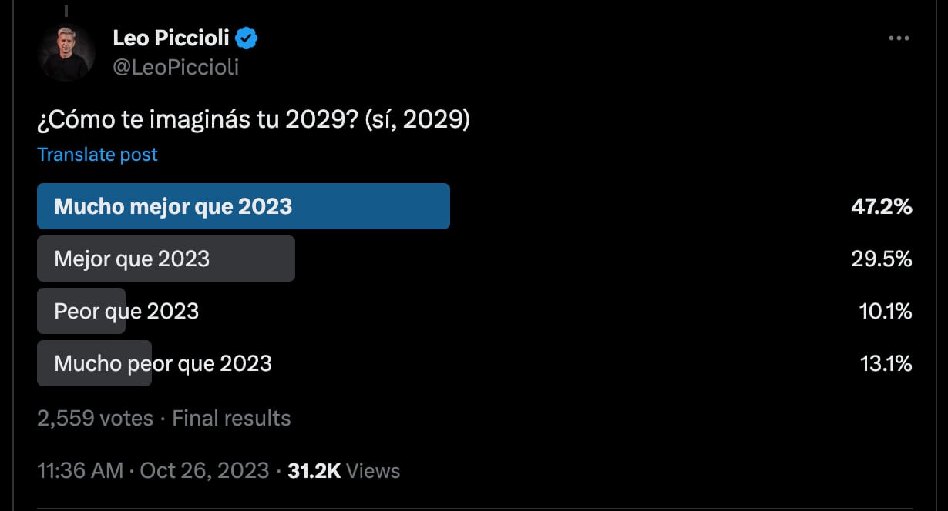Click the 29.5% result percentage
948x511 pixels.
tap(882, 259)
